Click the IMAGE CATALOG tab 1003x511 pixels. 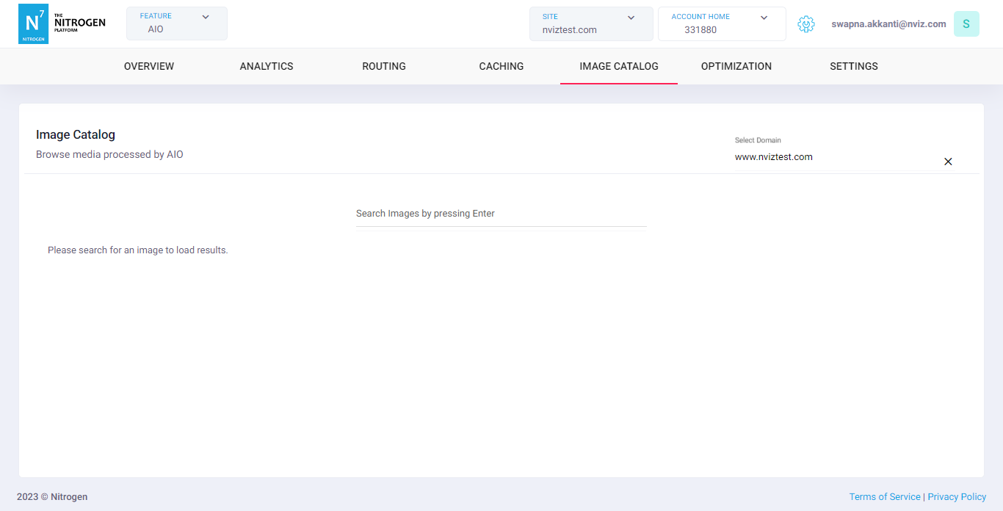pos(618,66)
